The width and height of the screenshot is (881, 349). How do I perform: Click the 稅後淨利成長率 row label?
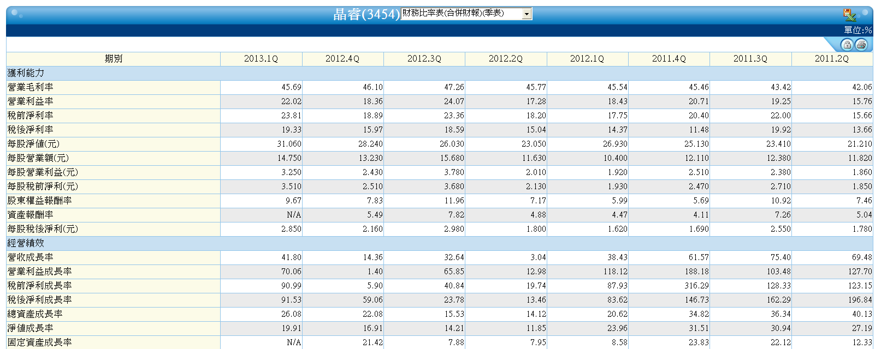(39, 300)
